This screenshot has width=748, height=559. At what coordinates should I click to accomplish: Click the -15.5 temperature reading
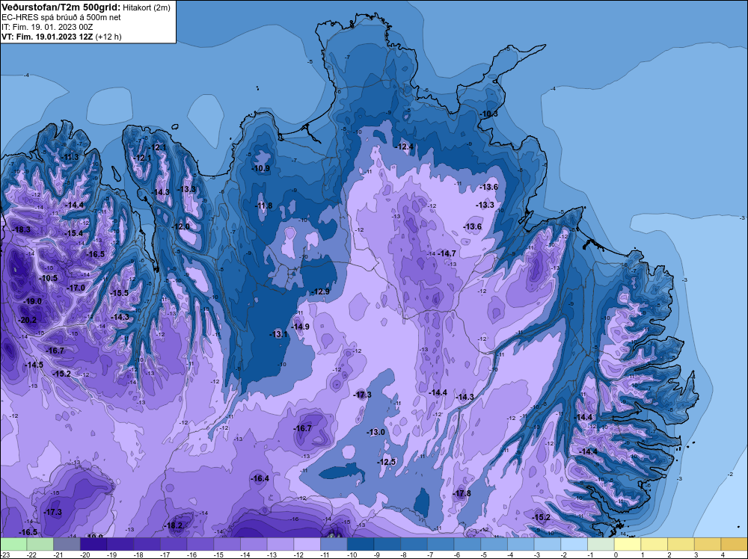(119, 293)
